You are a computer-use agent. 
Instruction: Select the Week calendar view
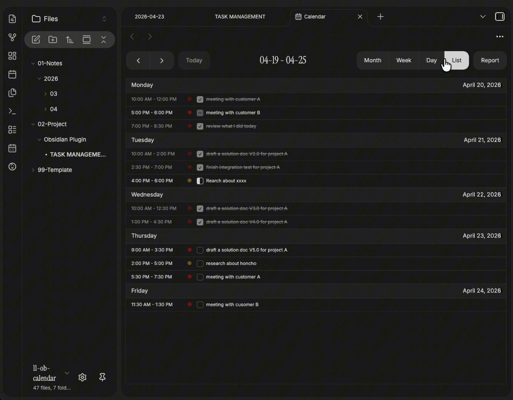pos(404,60)
